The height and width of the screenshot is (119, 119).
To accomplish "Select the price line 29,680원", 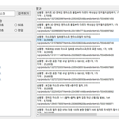I will point(45,76).
